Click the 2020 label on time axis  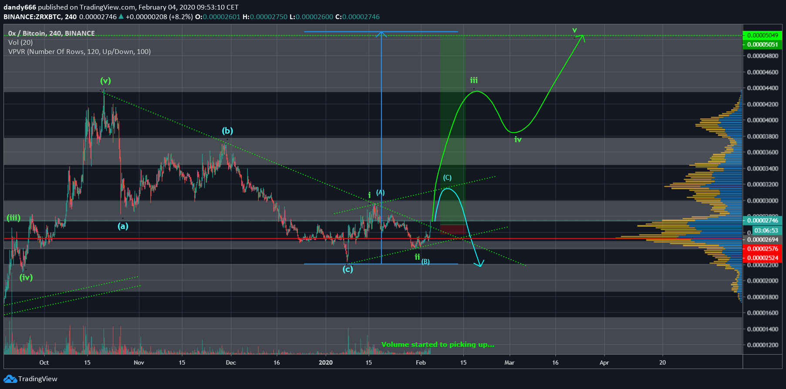coord(326,362)
